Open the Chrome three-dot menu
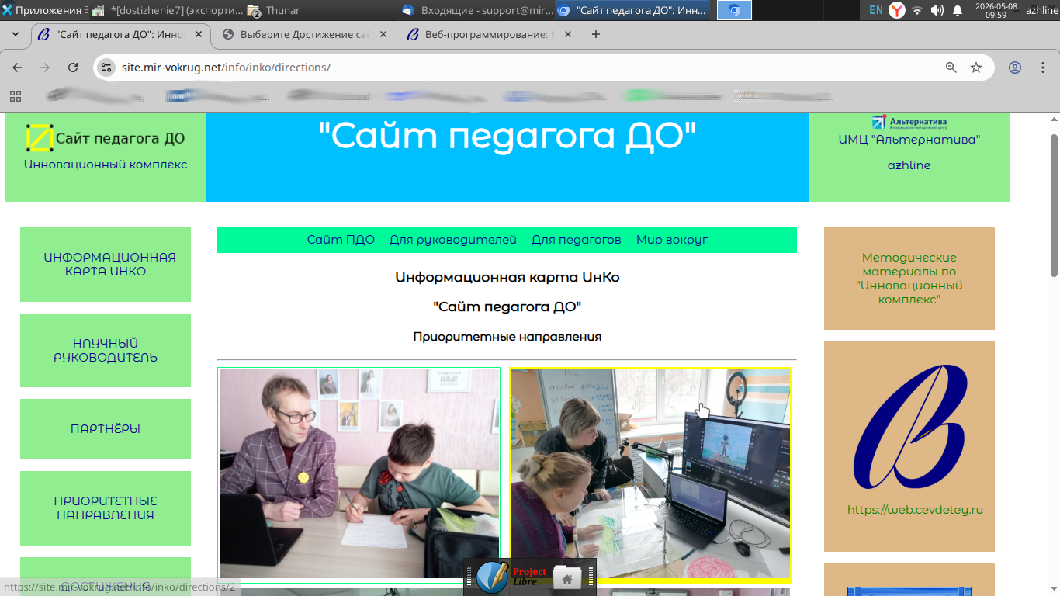Image resolution: width=1060 pixels, height=596 pixels. [x=1041, y=68]
